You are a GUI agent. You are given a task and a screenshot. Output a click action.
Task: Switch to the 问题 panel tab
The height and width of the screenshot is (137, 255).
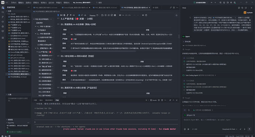[35, 100]
